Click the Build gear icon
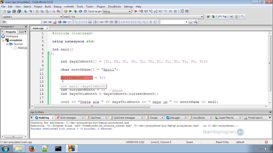Screen dimensions: 273x153 [66, 11]
